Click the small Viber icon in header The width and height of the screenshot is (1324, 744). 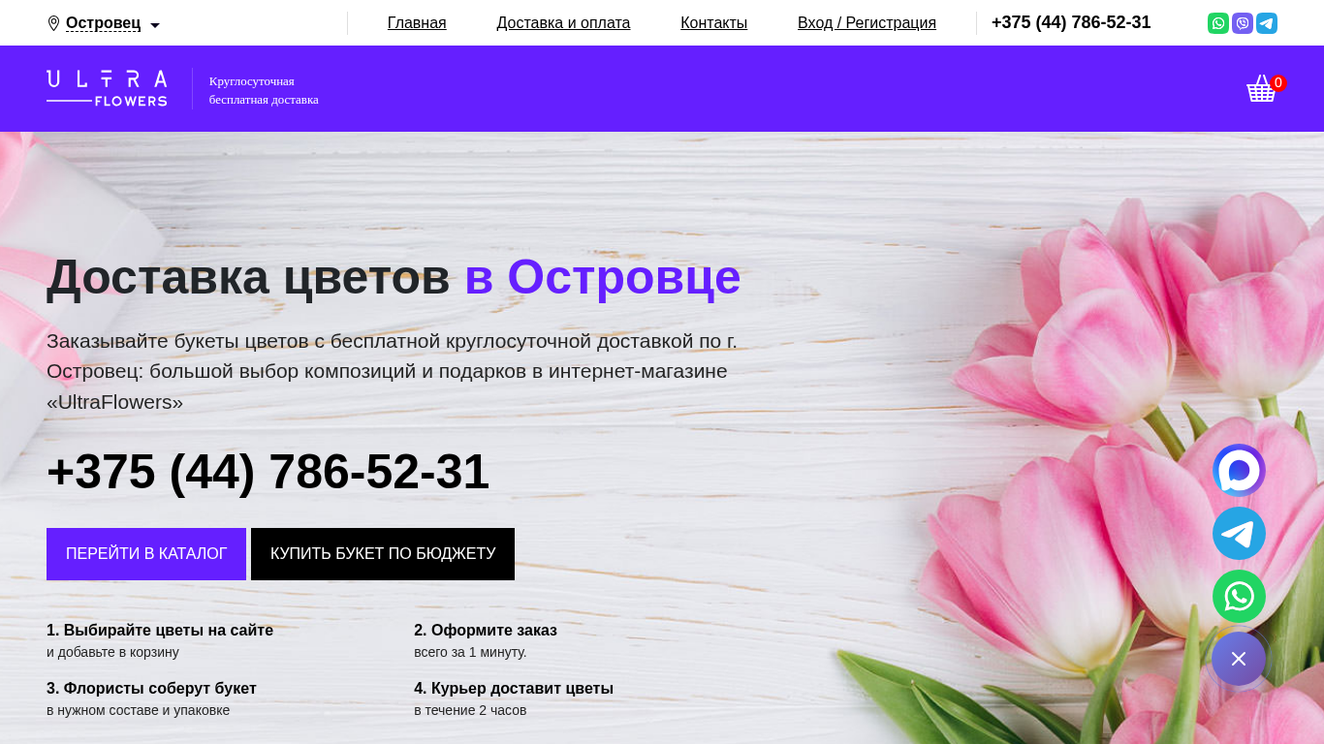(1243, 23)
